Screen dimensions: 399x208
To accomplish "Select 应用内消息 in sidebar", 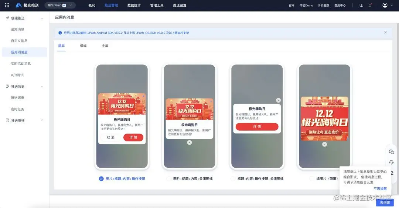I will pyautogui.click(x=25, y=52).
